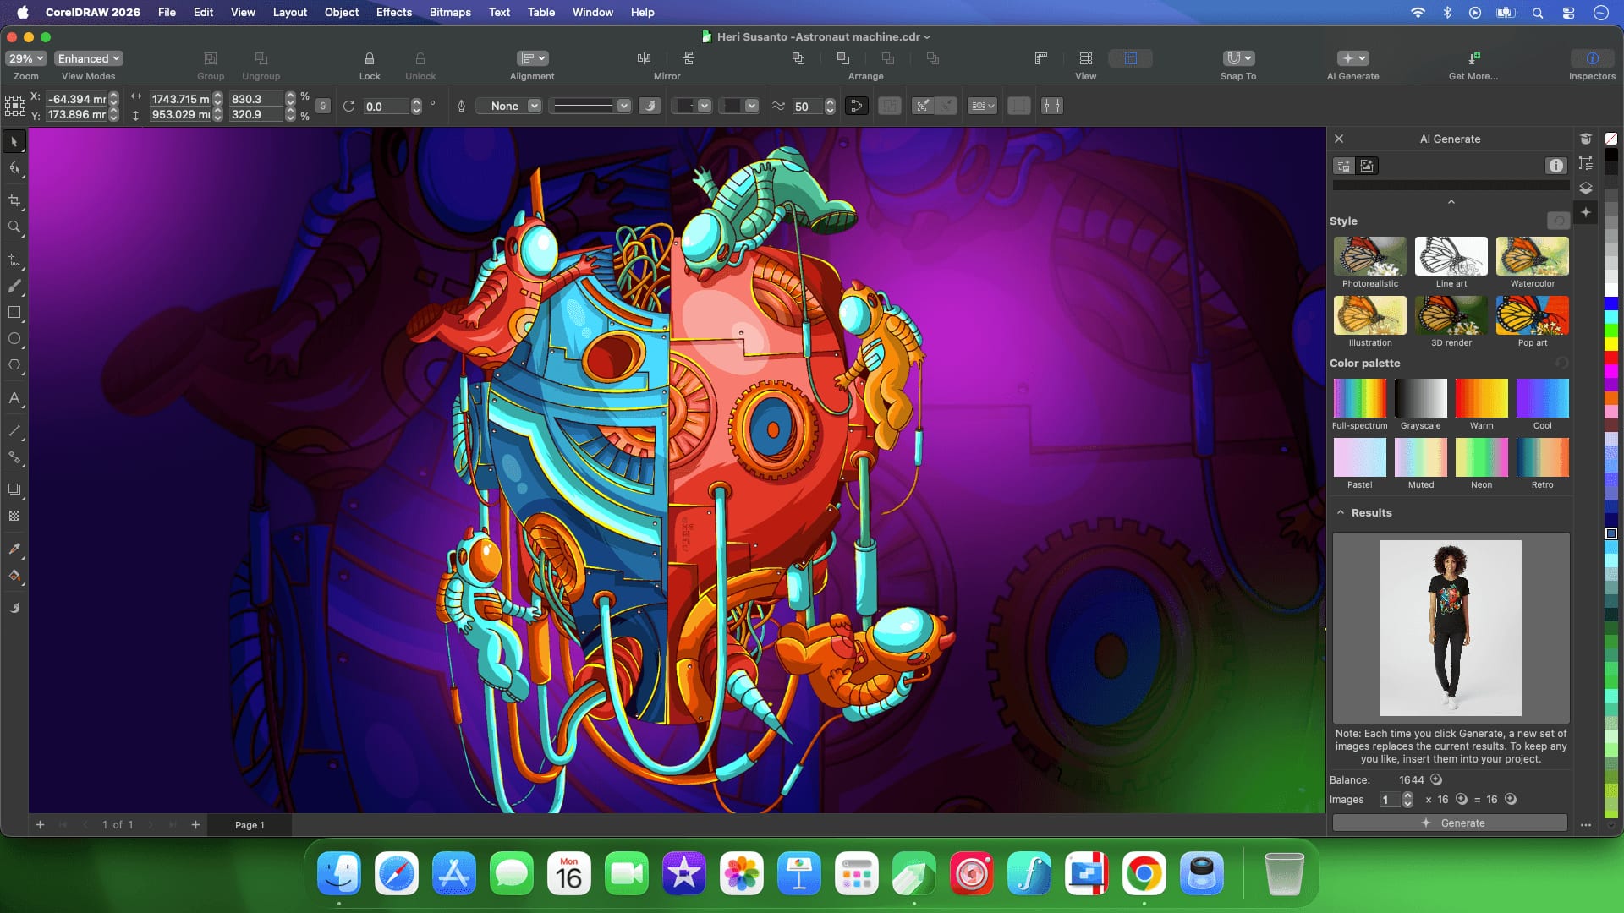Click the Lock object toolbar icon
Viewport: 1624px width, 913px height.
tap(370, 57)
